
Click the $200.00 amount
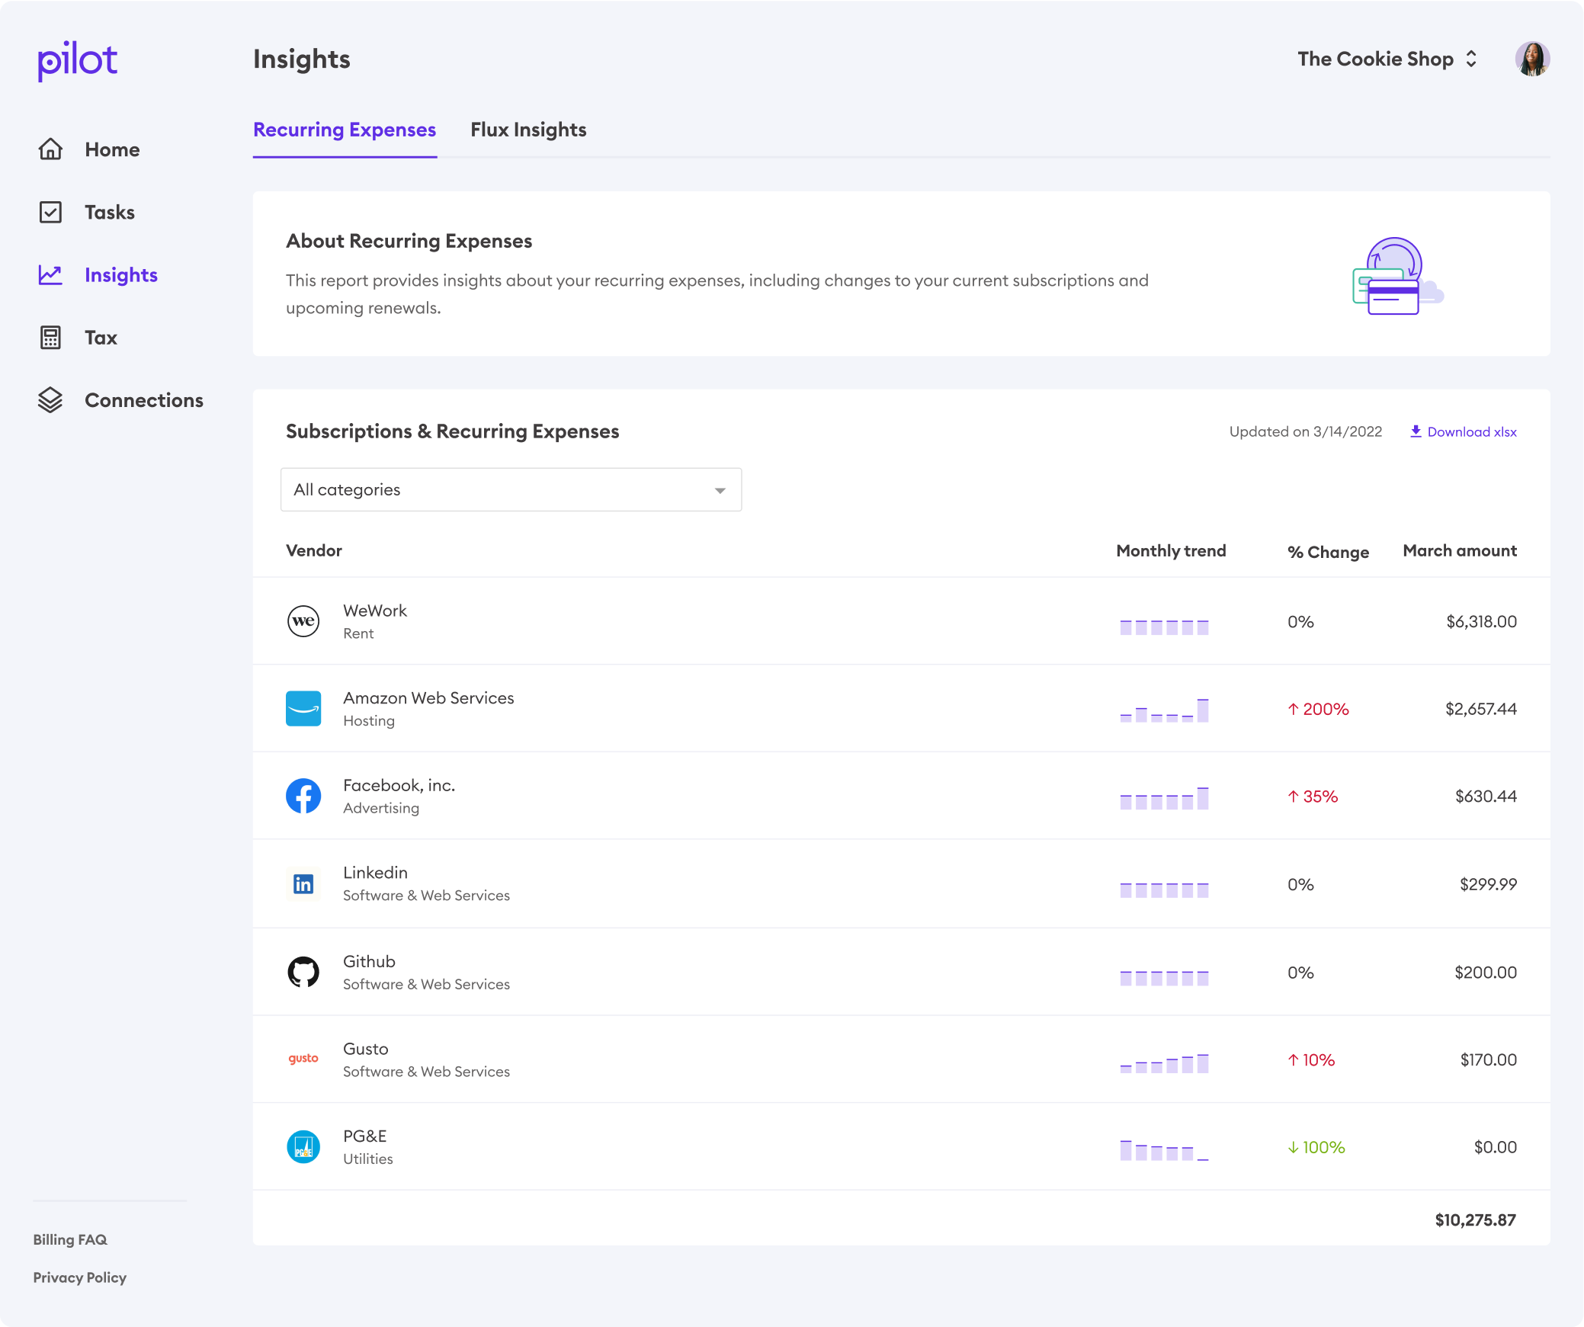click(1486, 973)
